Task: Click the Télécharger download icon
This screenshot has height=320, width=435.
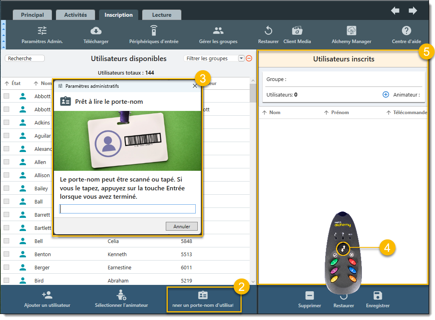Action: (x=96, y=31)
